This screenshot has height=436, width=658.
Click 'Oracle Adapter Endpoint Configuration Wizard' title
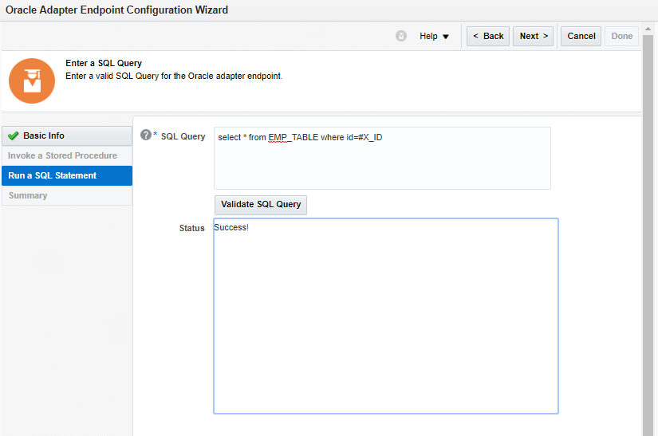(x=116, y=10)
